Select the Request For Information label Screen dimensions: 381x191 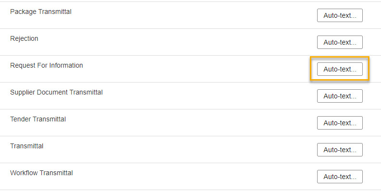point(47,65)
